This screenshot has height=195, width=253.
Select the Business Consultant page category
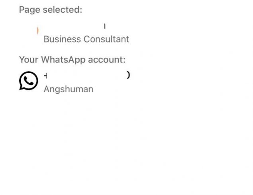86,39
